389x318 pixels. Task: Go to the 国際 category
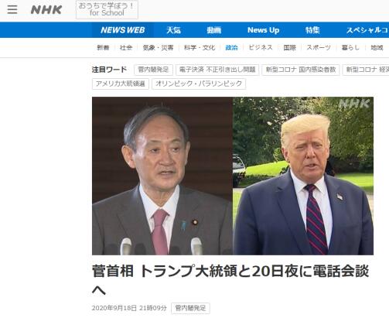[290, 47]
